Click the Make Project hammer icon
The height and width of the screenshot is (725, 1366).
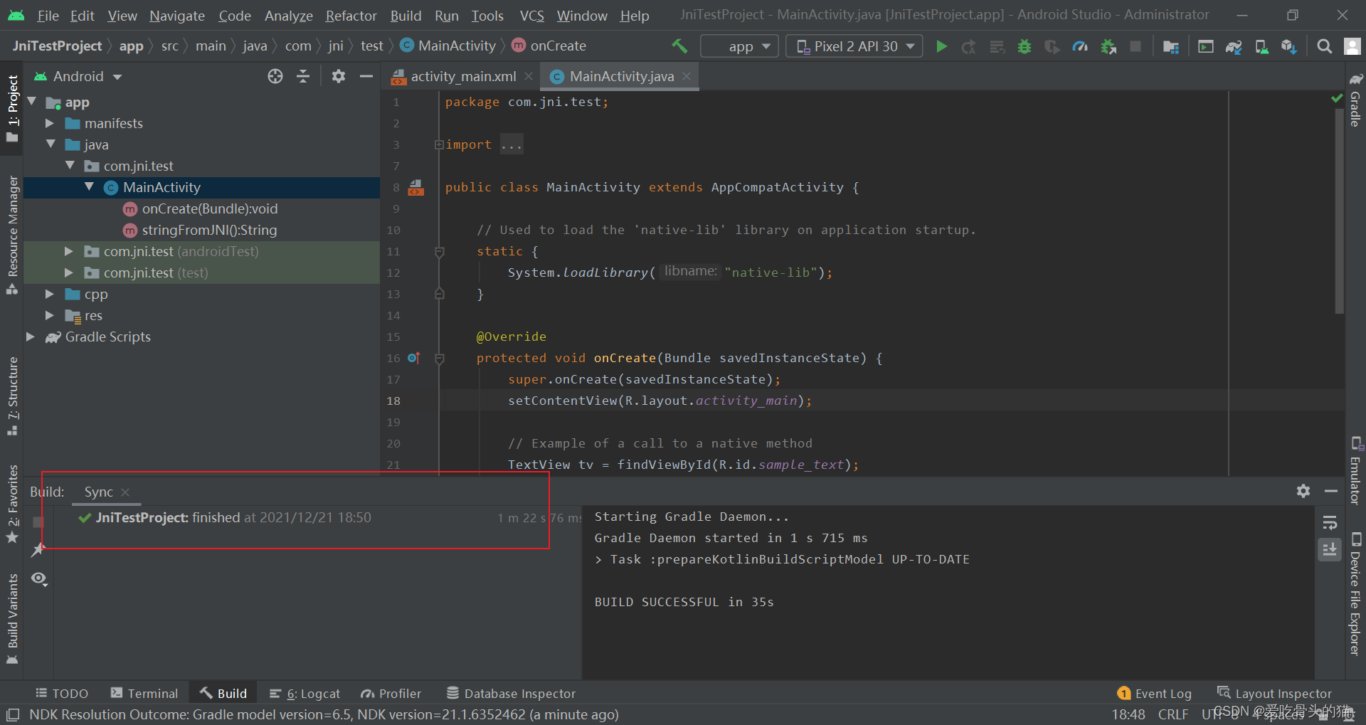(x=679, y=46)
